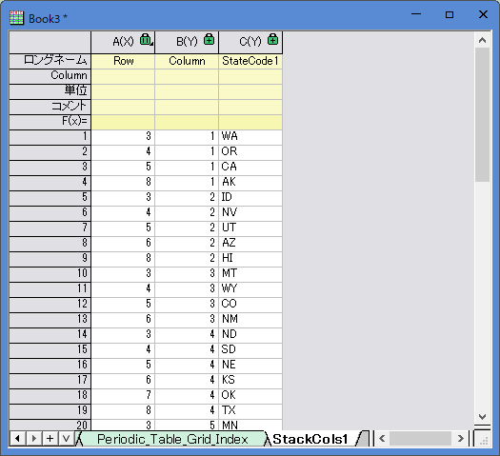Image resolution: width=500 pixels, height=456 pixels.
Task: Click the StateCode1 long name cell
Action: pos(250,61)
